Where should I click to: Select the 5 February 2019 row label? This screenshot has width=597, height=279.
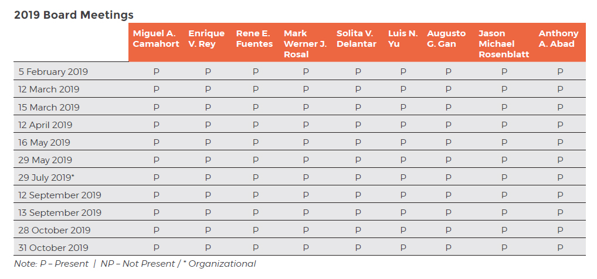point(53,72)
